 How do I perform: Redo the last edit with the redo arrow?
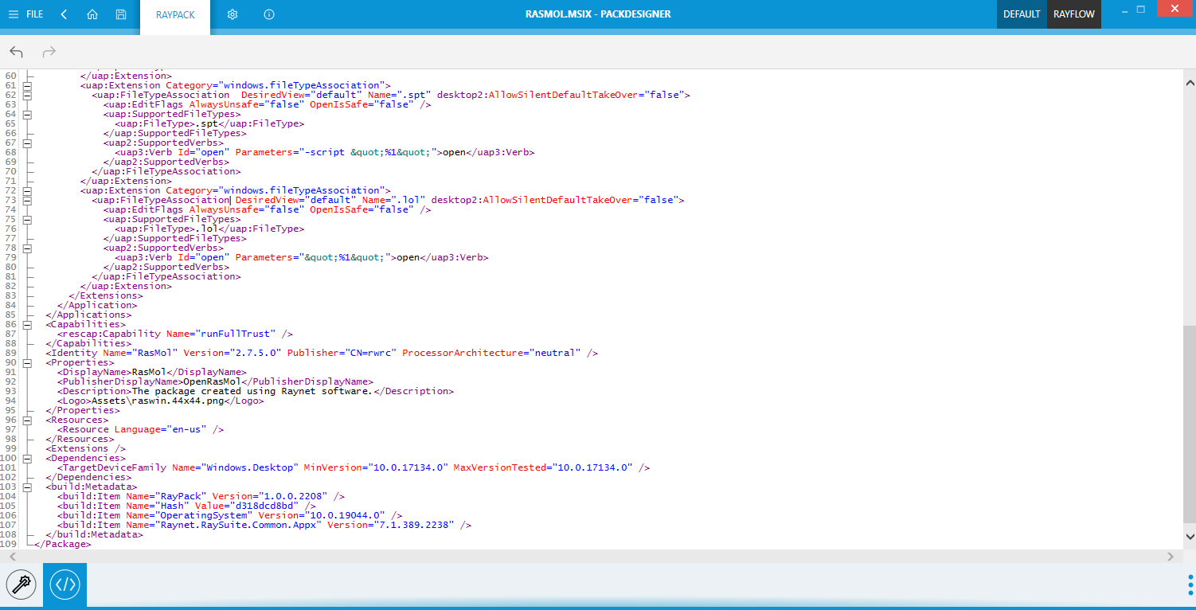tap(48, 51)
